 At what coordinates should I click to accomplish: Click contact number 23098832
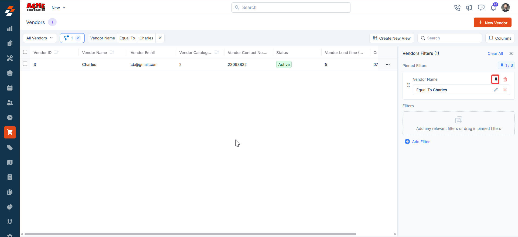[237, 65]
